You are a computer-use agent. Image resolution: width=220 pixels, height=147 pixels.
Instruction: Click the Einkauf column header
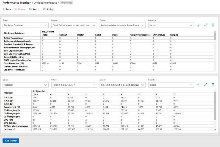point(63,35)
